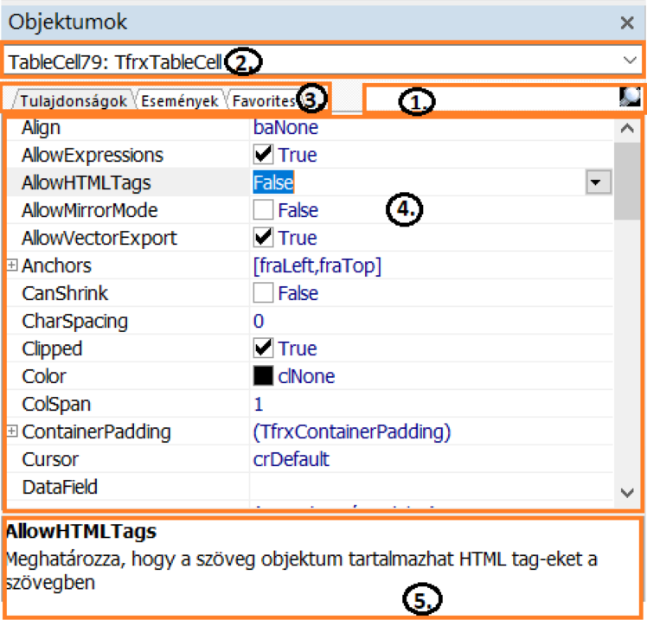Click the ColSpan value 1
This screenshot has height=620, width=647.
259,404
